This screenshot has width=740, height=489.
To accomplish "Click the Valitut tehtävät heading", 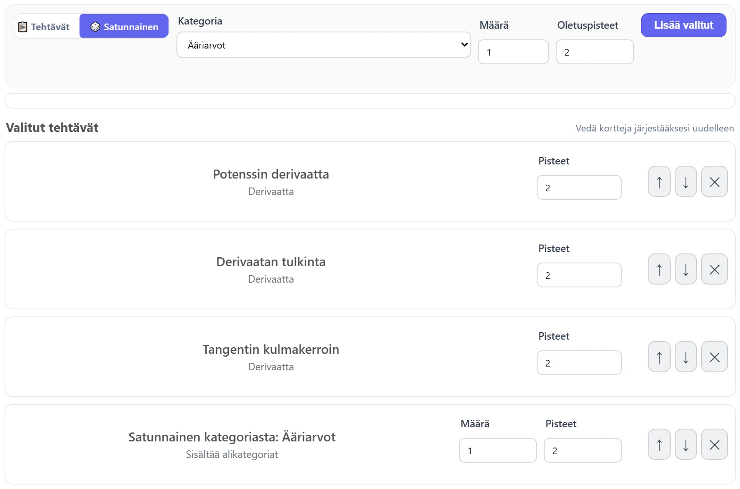I will click(x=52, y=128).
